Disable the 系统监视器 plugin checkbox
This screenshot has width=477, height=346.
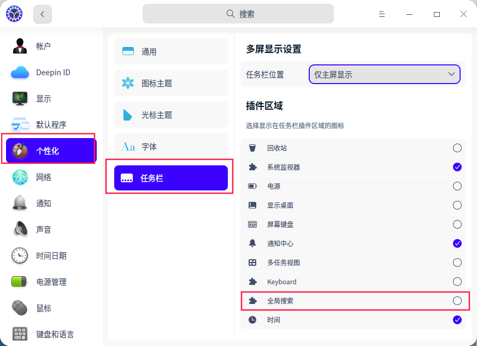click(457, 167)
